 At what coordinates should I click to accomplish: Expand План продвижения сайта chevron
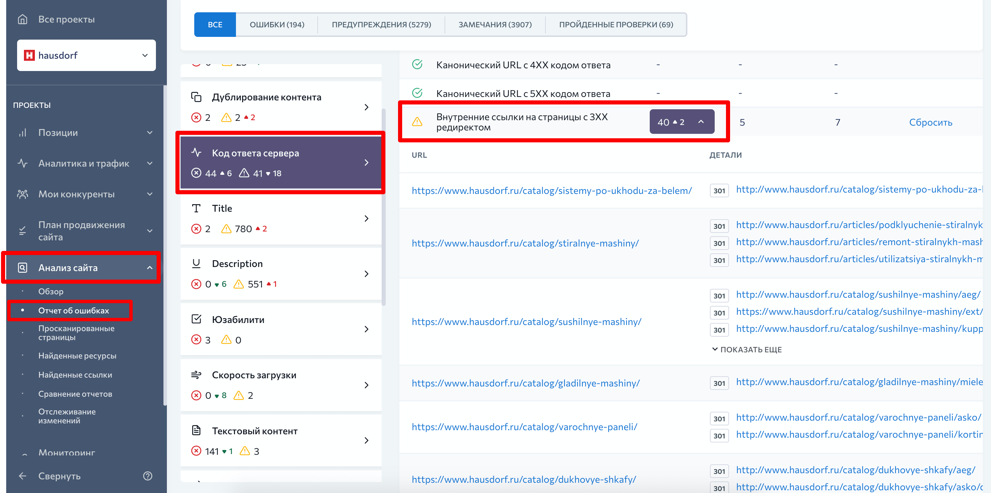150,230
